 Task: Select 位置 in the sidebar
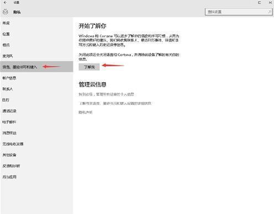click(x=6, y=34)
